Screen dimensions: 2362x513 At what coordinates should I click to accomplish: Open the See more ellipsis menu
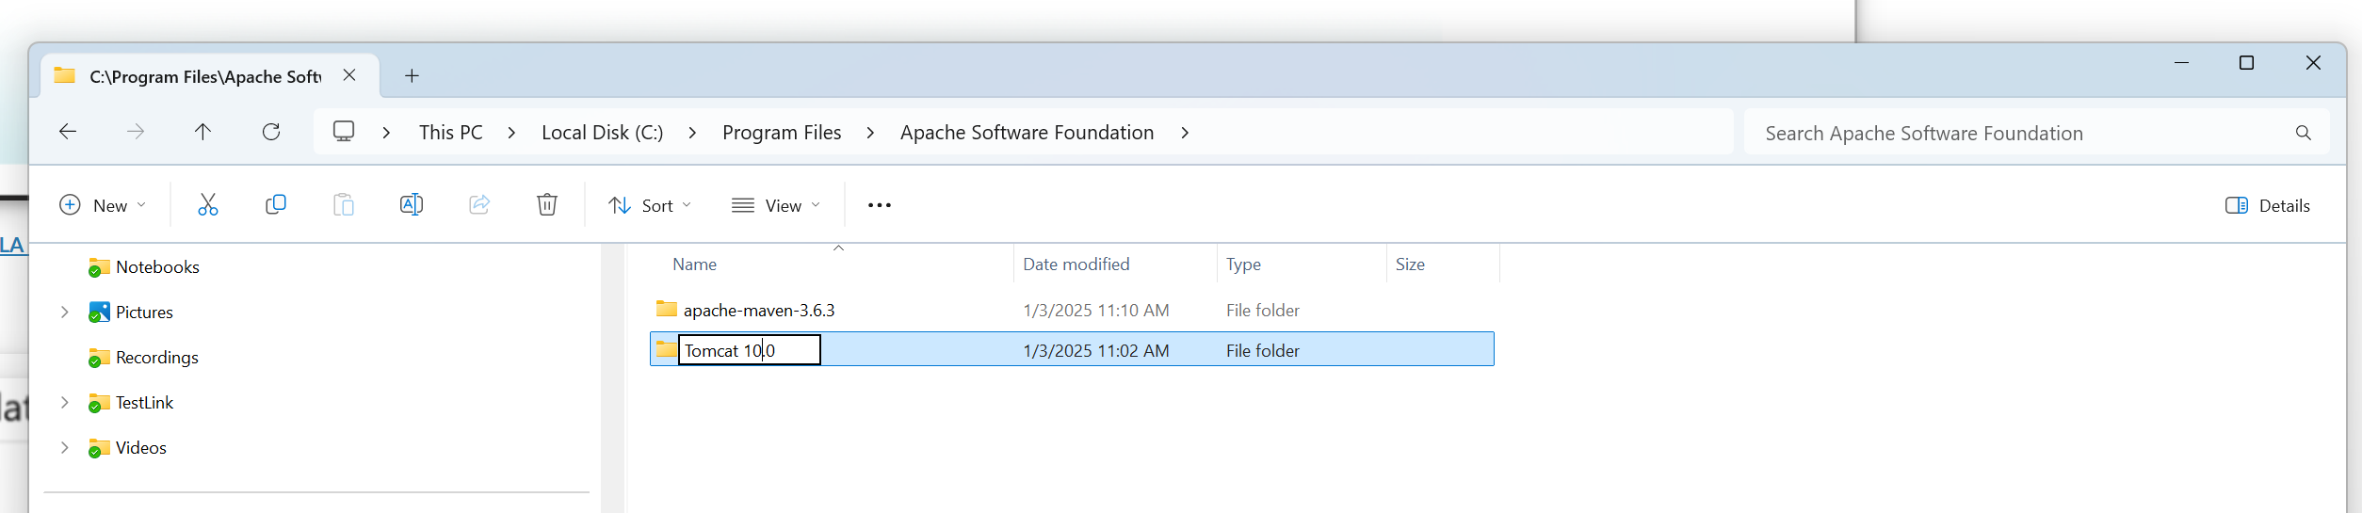879,205
